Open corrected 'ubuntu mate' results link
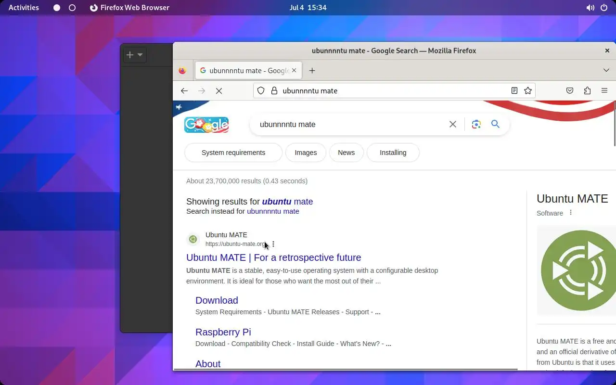The height and width of the screenshot is (385, 616). [287, 202]
